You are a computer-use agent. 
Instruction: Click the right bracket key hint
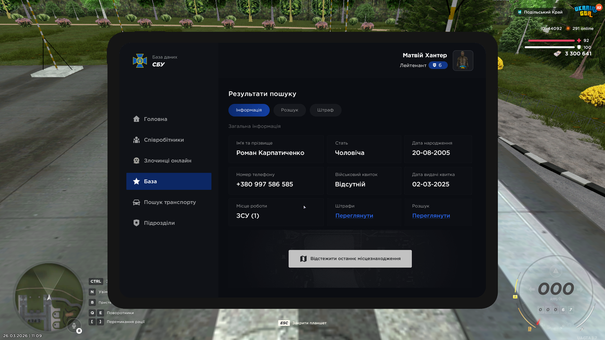coord(100,322)
